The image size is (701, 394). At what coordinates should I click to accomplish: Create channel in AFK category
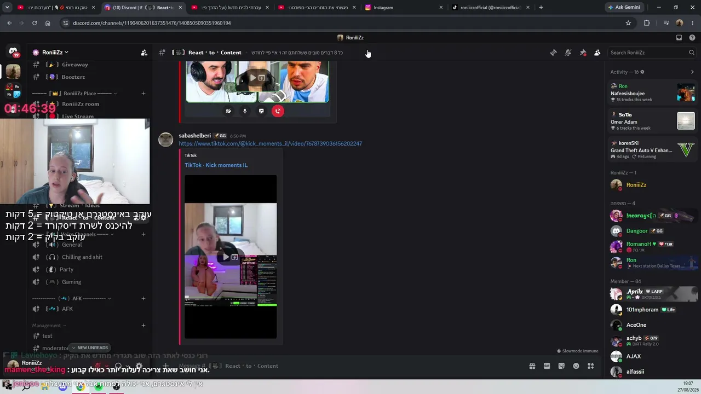tap(143, 299)
